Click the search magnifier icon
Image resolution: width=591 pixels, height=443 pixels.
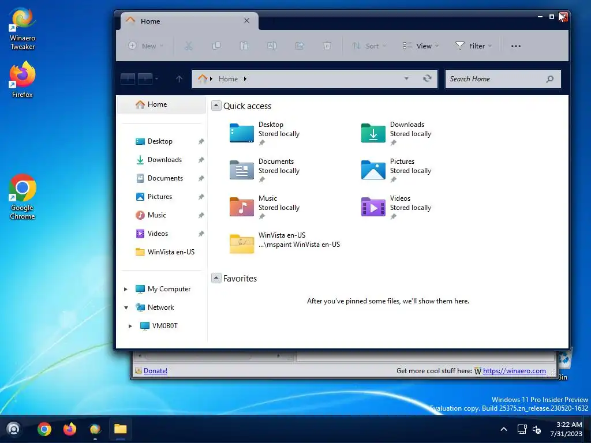(x=550, y=78)
